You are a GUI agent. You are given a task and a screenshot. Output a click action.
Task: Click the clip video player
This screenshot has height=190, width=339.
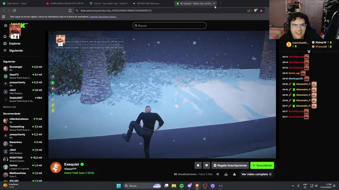click(x=162, y=94)
